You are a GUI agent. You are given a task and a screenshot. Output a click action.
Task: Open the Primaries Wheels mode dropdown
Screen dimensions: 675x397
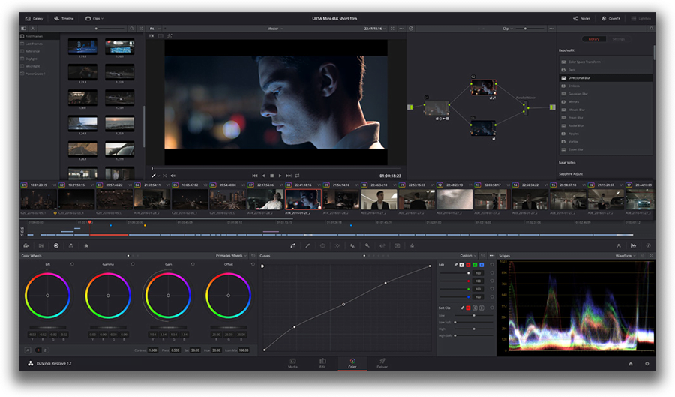(231, 255)
